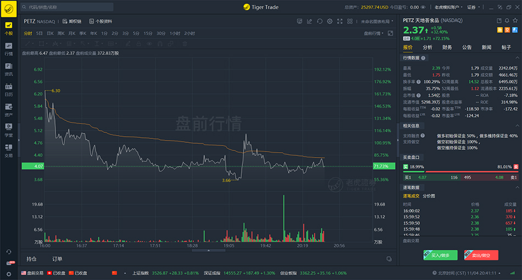522x280 pixels.
Task: Open the chart settings gear icon
Action: tap(330, 21)
